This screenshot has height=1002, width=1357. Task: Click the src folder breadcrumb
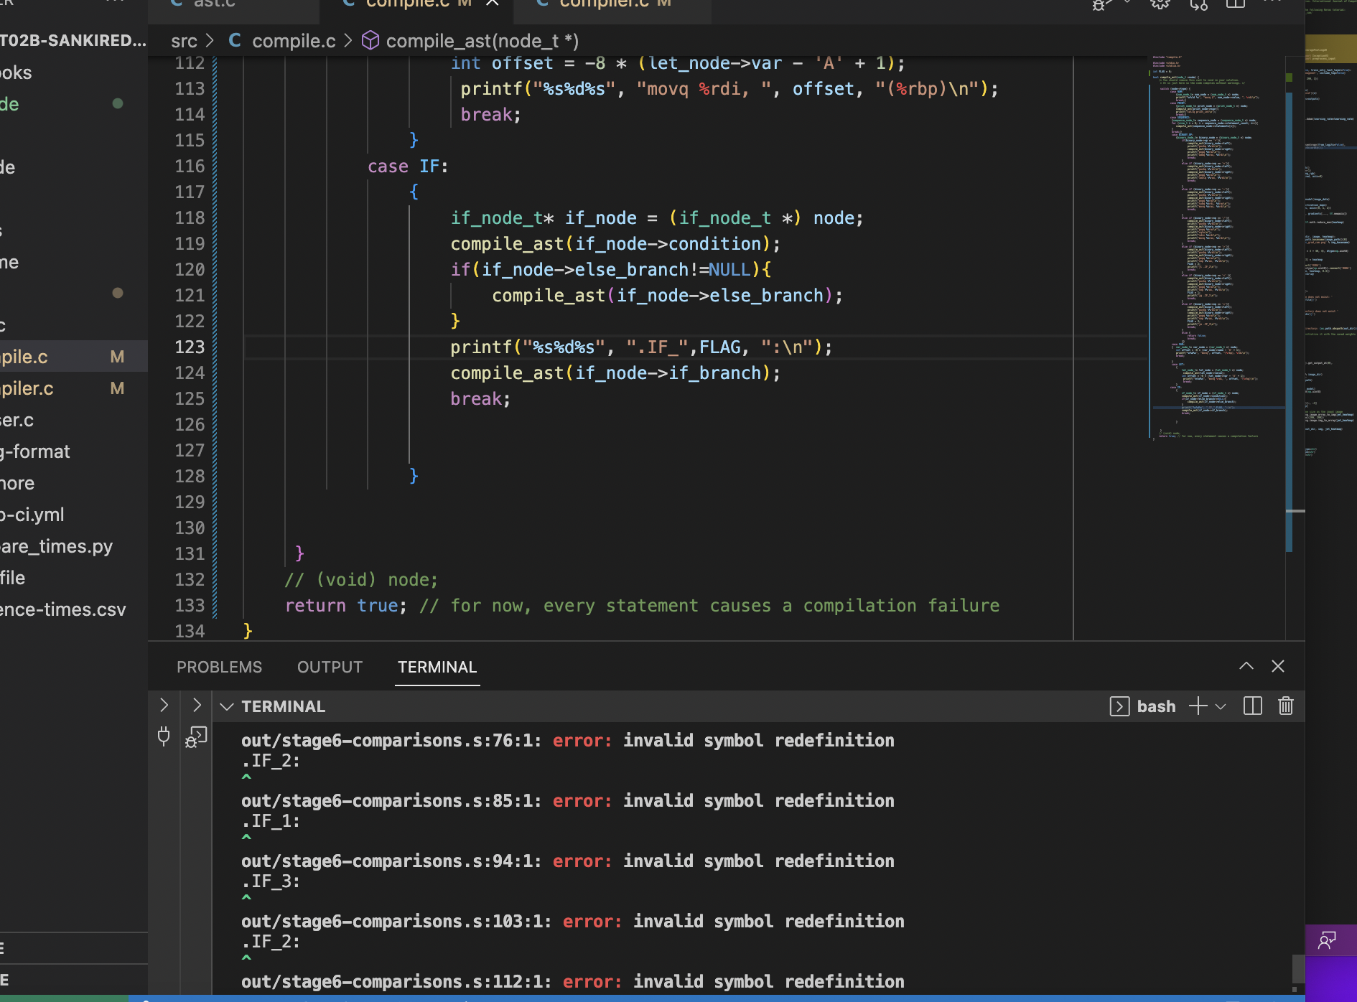(184, 41)
